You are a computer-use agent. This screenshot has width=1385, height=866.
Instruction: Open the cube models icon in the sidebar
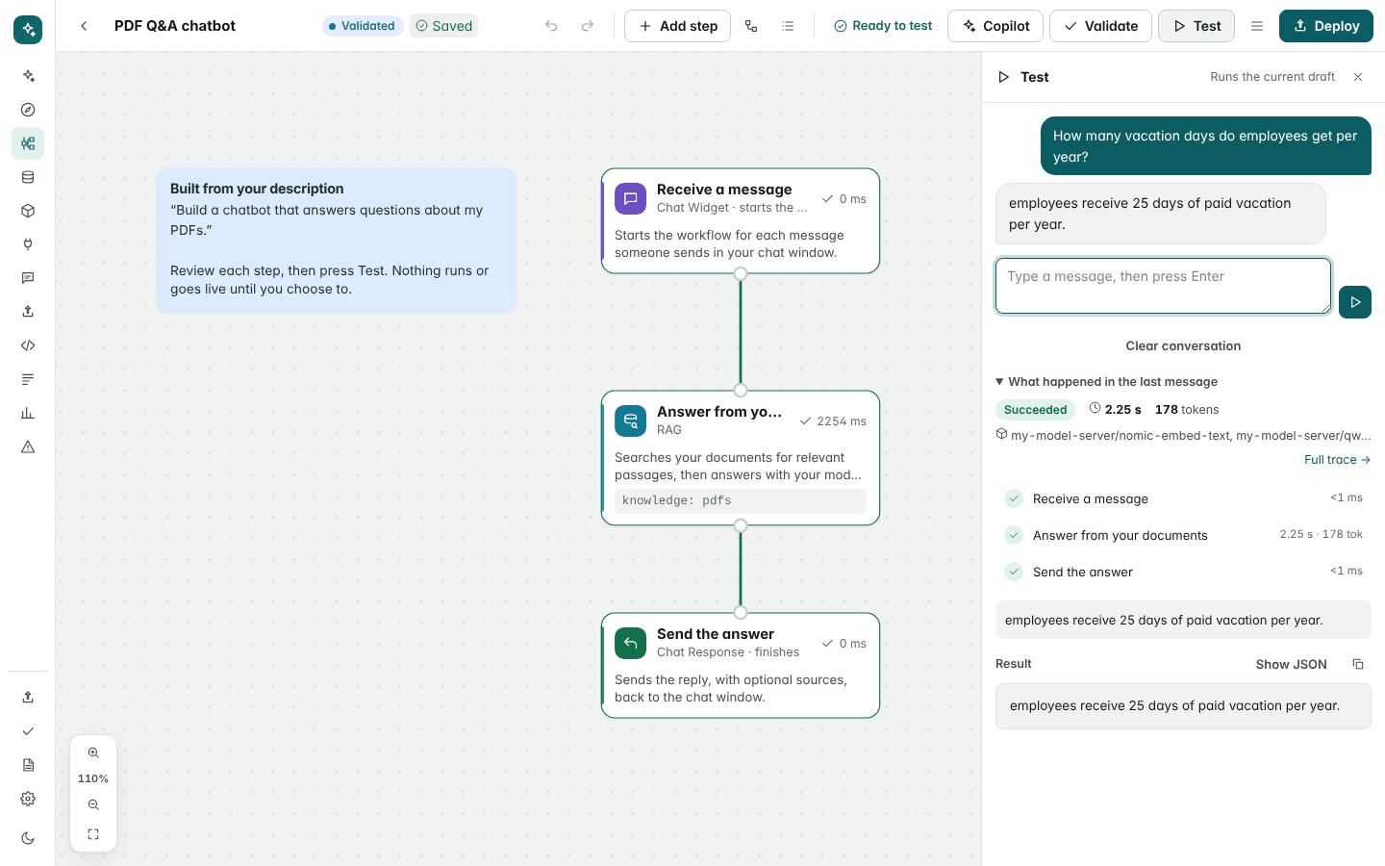pos(28,211)
